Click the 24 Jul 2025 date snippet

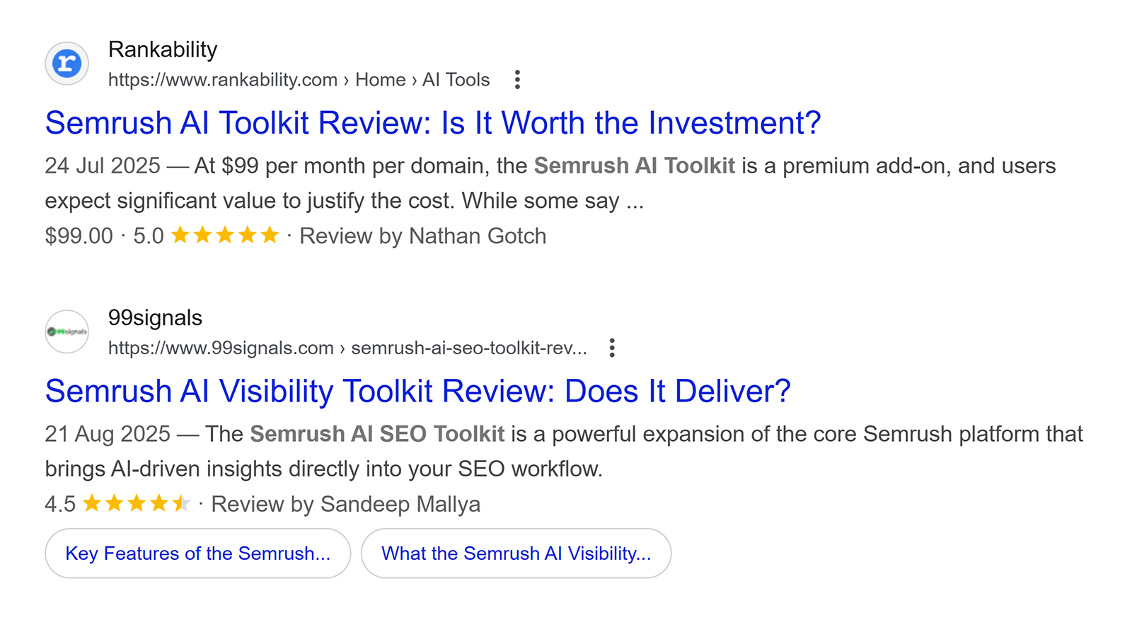(102, 165)
